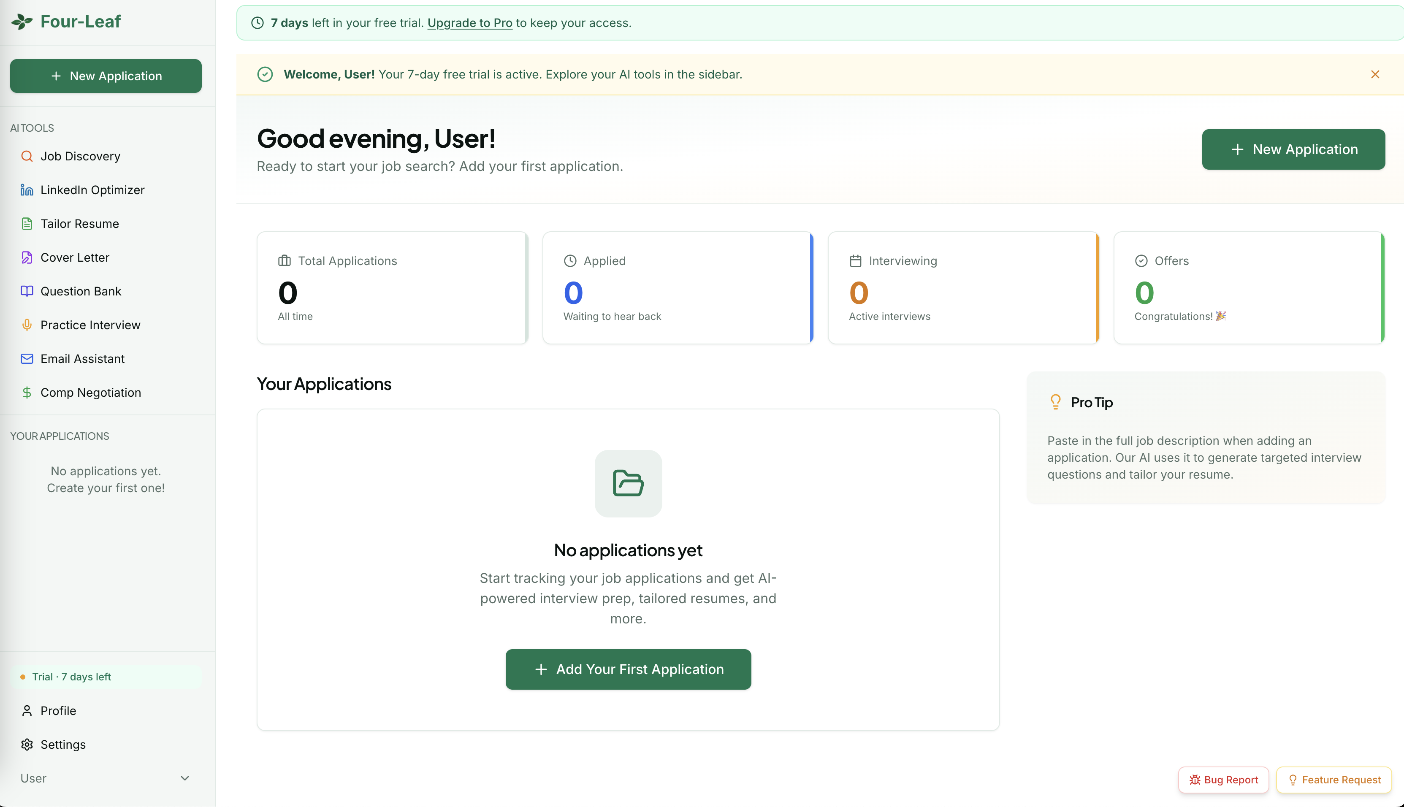Click the empty applications folder icon
This screenshot has height=807, width=1404.
628,483
